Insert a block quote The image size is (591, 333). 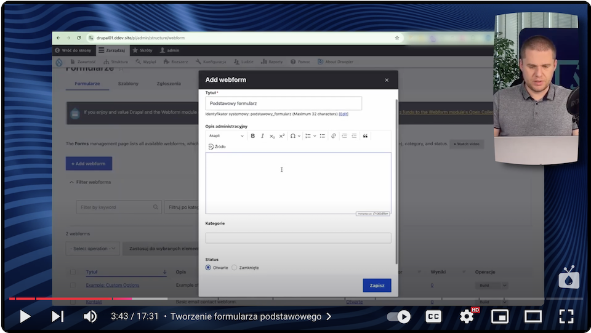[x=365, y=136]
